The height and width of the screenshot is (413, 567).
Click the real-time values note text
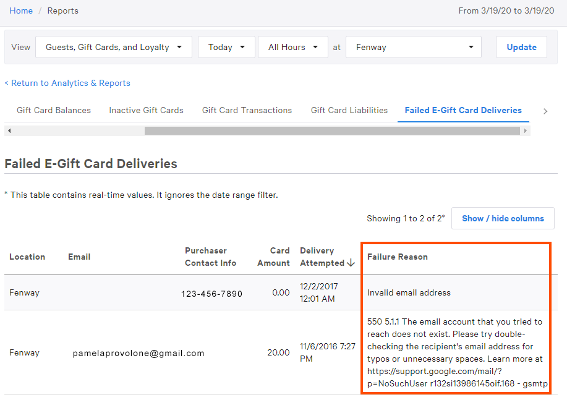click(x=142, y=195)
